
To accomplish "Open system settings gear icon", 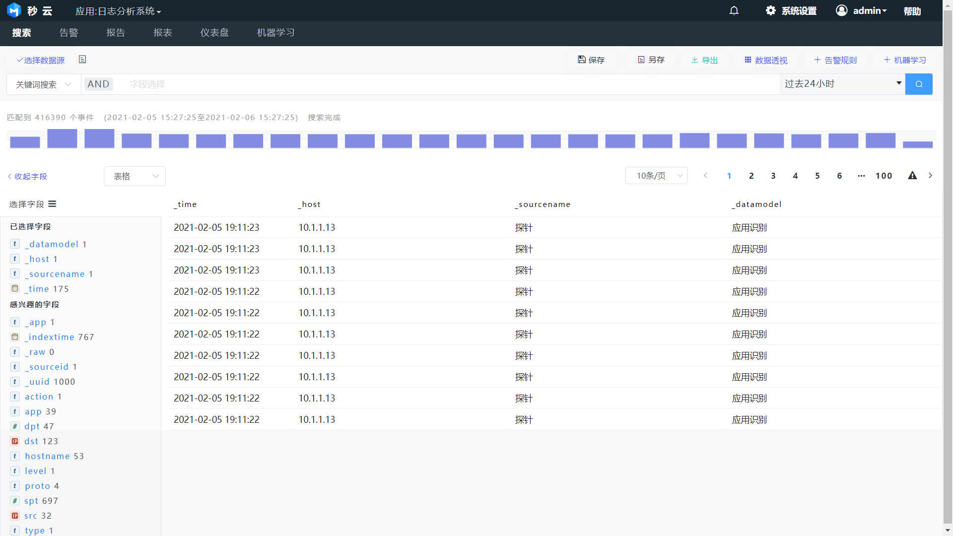I will click(770, 10).
